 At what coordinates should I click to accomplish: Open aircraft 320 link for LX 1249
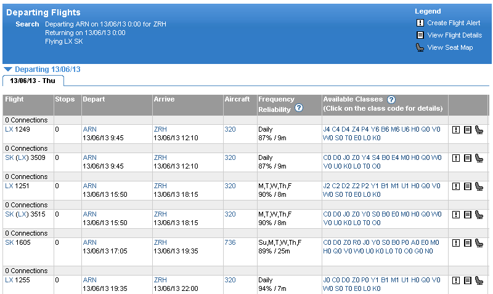click(229, 129)
